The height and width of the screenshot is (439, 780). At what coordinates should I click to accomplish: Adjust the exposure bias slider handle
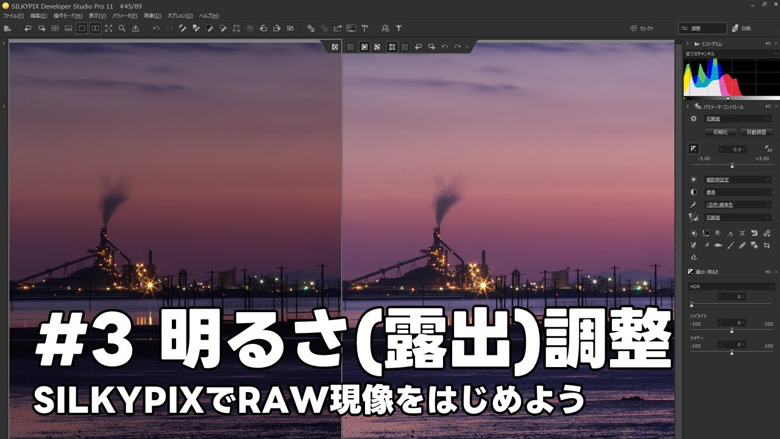[732, 166]
